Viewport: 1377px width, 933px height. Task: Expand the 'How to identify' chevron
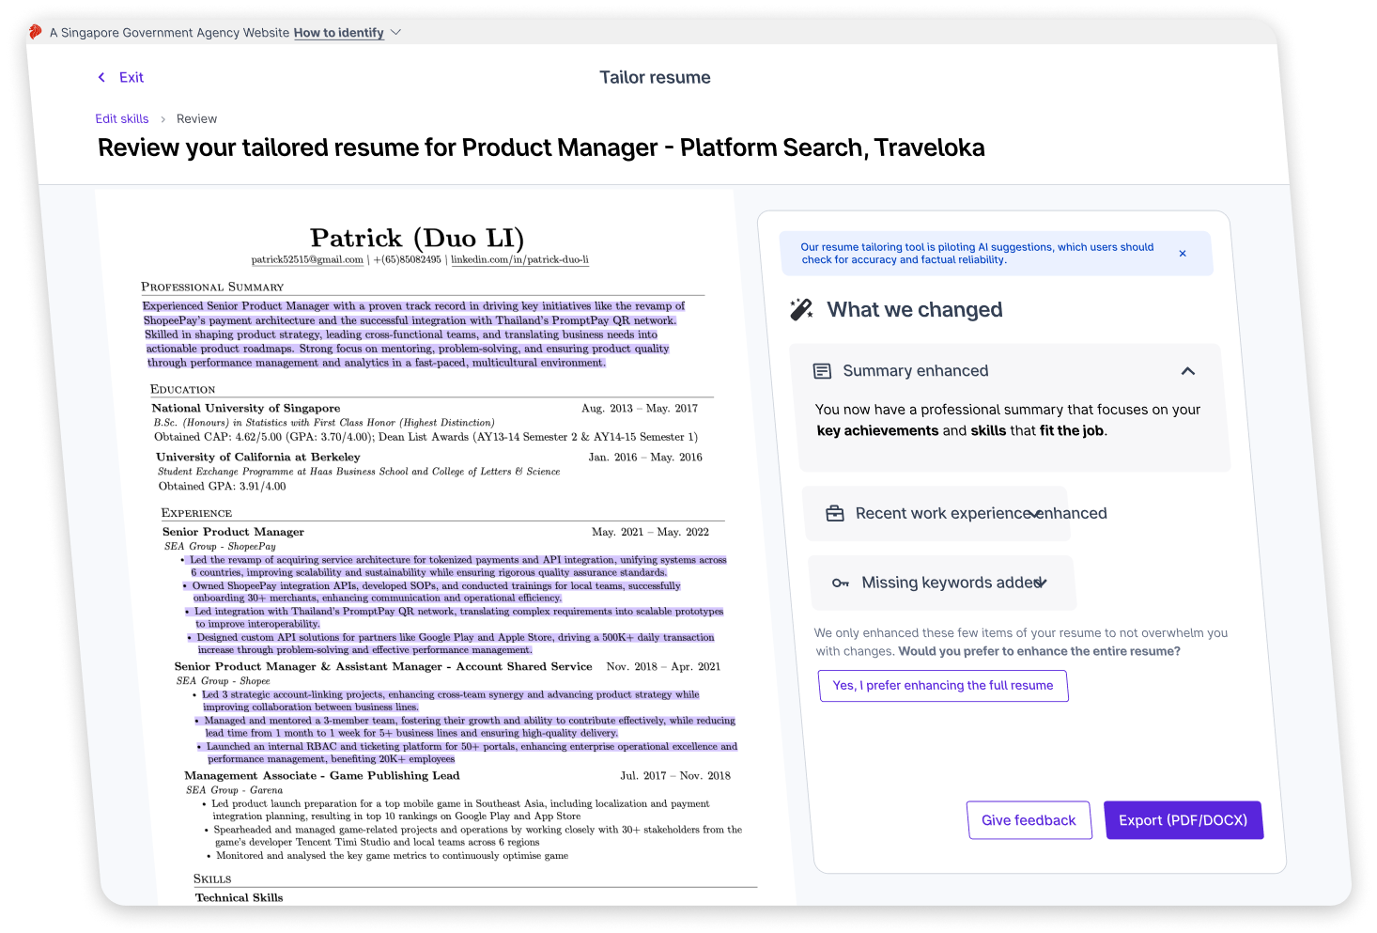[395, 32]
